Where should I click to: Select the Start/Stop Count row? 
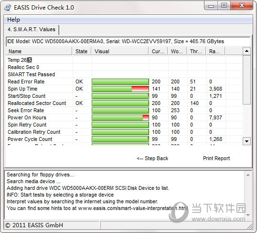124,96
